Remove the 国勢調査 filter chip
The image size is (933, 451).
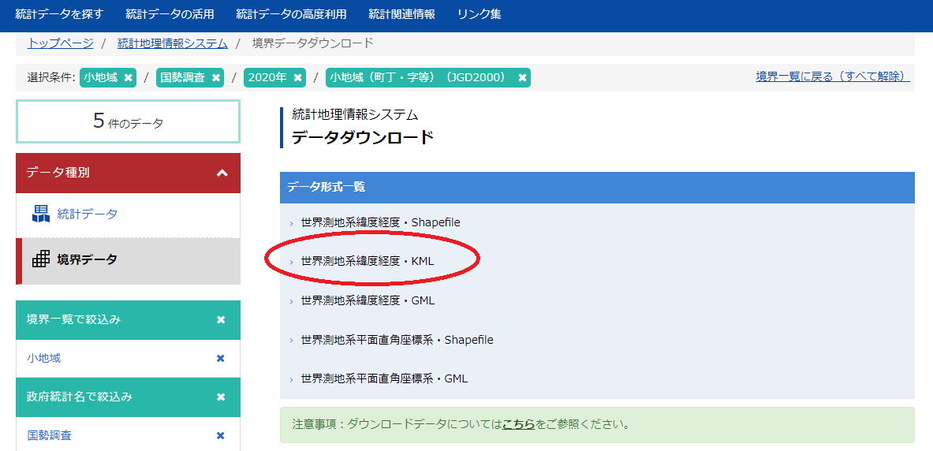[x=216, y=77]
